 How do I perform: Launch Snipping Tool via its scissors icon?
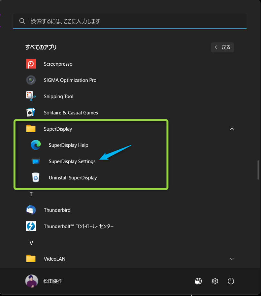pyautogui.click(x=31, y=96)
